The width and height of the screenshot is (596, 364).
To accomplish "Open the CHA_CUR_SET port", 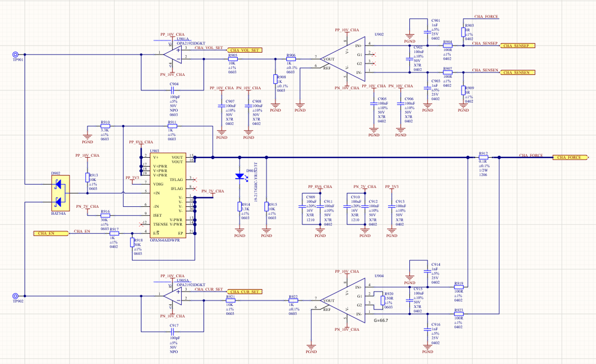I will pyautogui.click(x=245, y=292).
